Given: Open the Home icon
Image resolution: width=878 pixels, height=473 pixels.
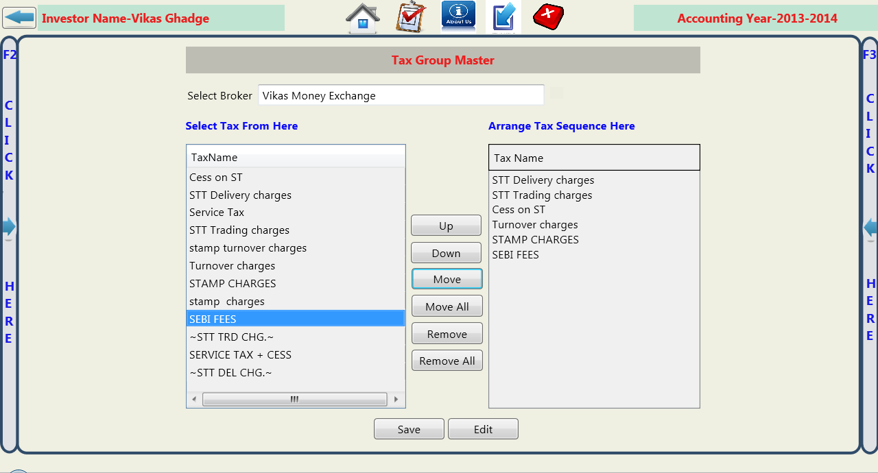Looking at the screenshot, I should tap(362, 18).
